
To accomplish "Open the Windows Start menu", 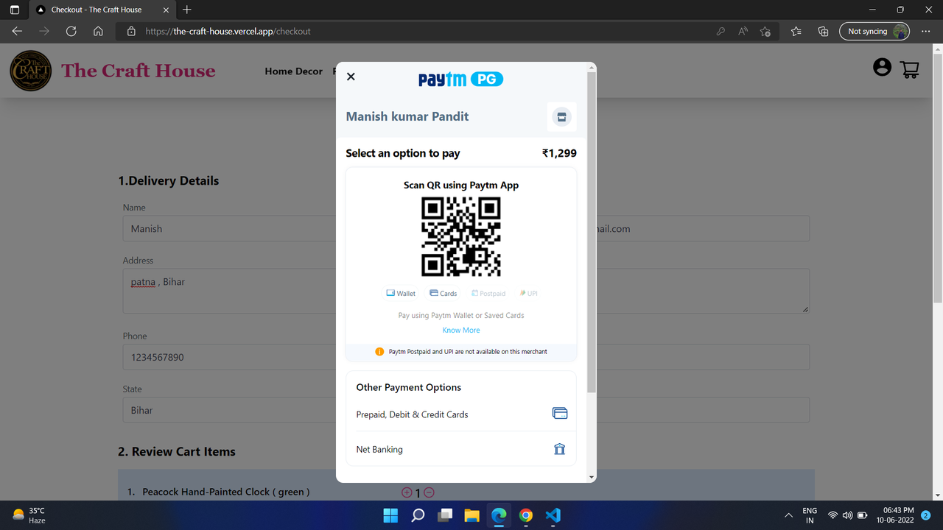I will point(390,515).
